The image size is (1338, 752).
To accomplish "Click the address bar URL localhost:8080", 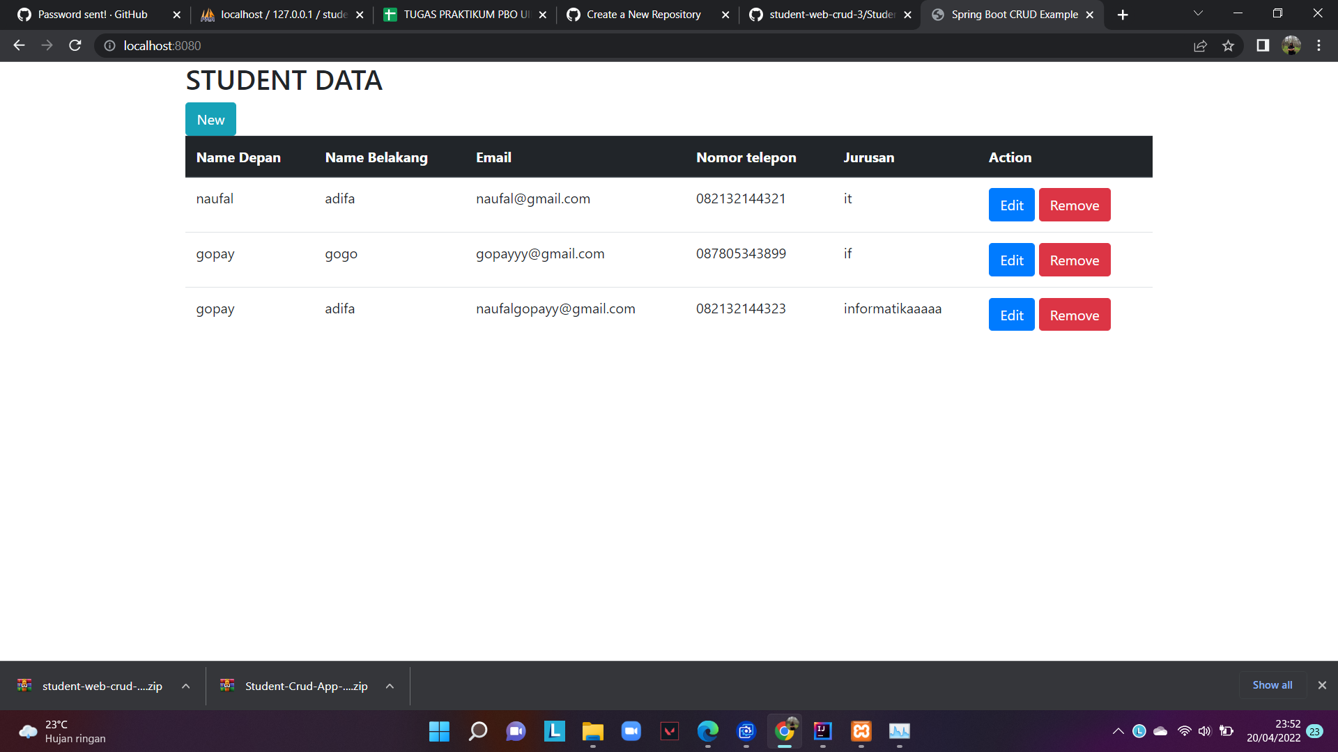I will (x=162, y=45).
